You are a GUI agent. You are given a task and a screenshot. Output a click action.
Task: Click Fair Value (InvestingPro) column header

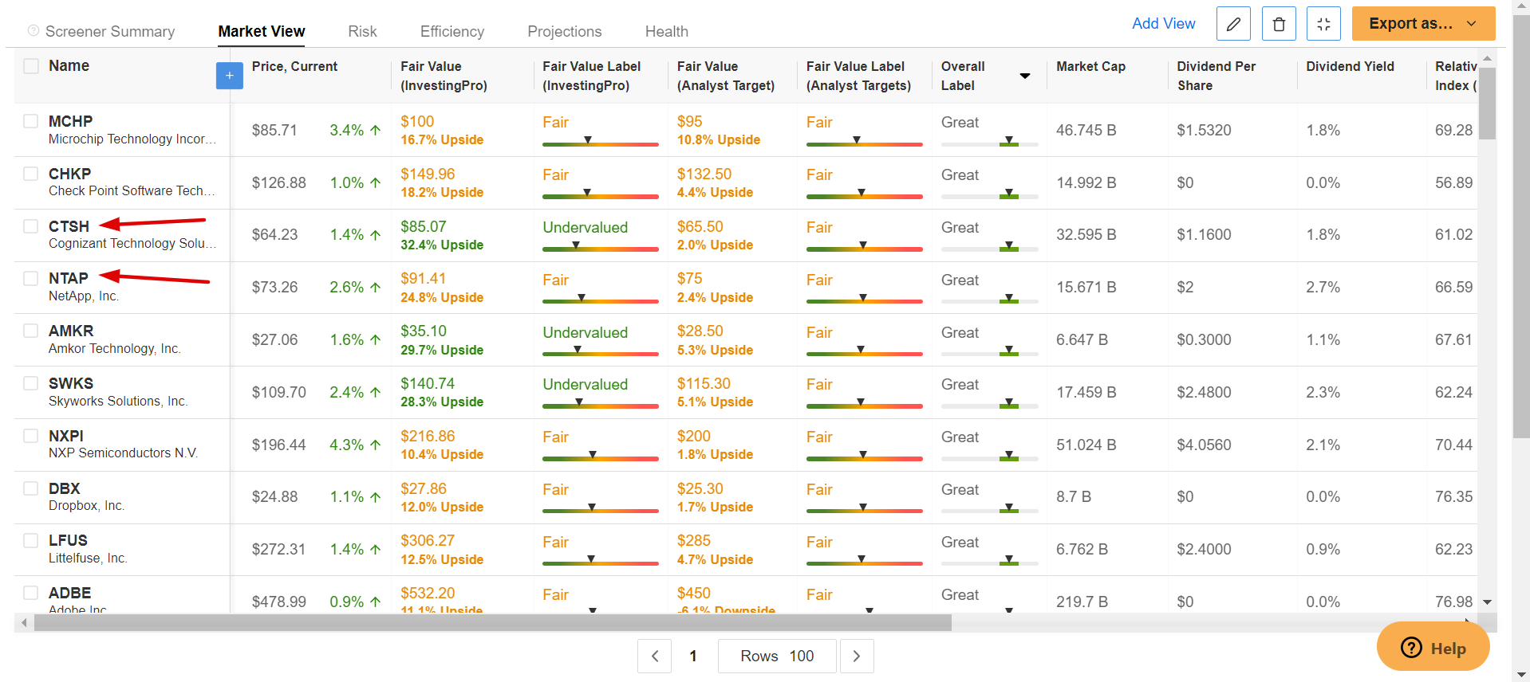point(444,76)
